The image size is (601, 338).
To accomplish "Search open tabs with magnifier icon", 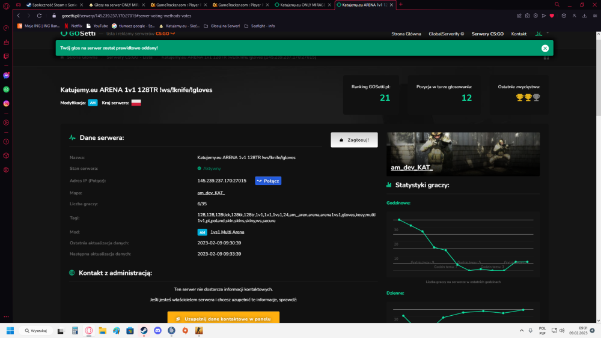I will click(557, 5).
